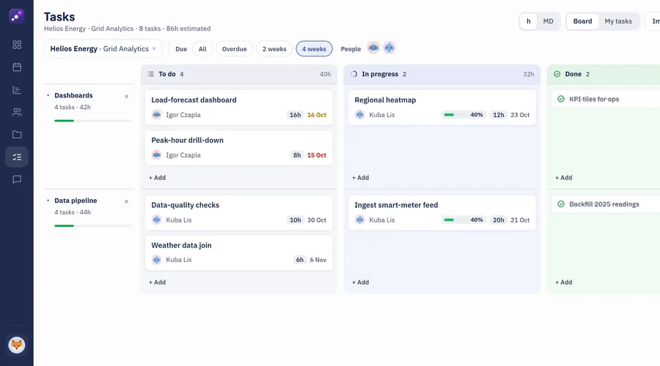Select the All due filter
The width and height of the screenshot is (660, 366).
202,49
